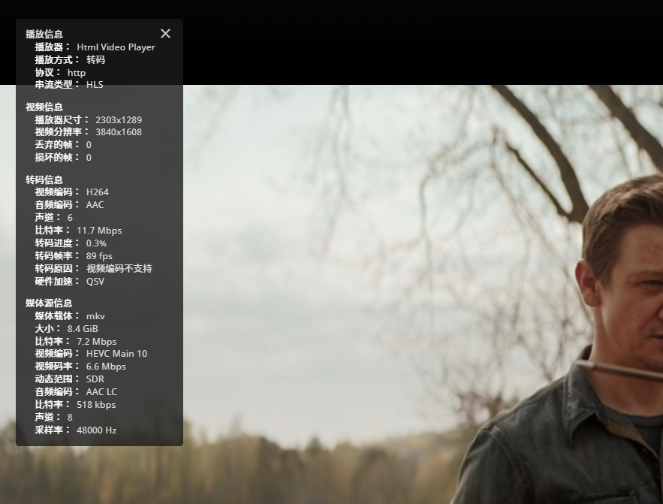Viewport: 663px width, 504px height.
Task: Click the 11.7 Mbps bitrate value
Action: tap(99, 231)
